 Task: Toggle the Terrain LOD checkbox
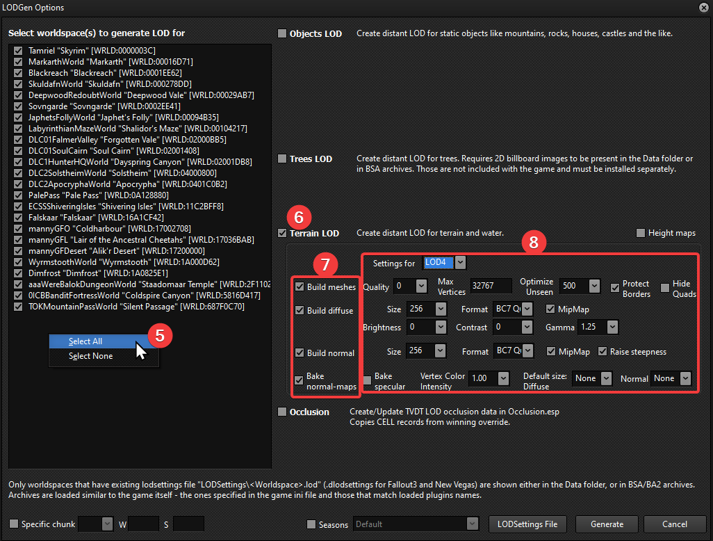tap(282, 233)
